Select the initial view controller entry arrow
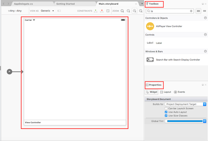The width and height of the screenshot is (208, 141). pyautogui.click(x=15, y=72)
